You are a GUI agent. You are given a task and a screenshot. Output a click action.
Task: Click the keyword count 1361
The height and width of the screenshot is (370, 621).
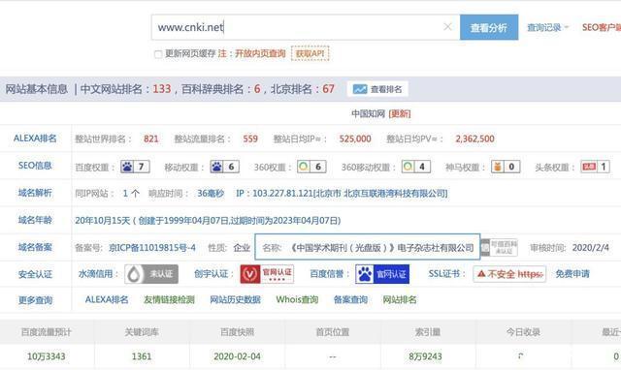(142, 356)
